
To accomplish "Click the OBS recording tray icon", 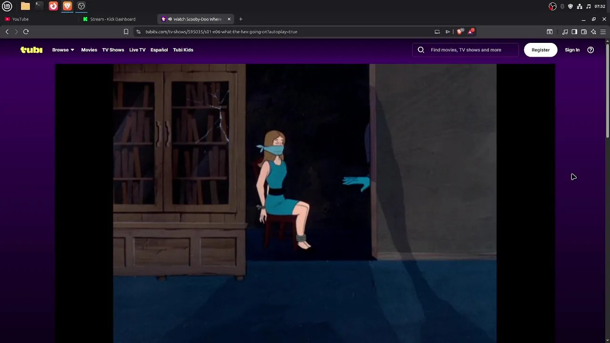I will (553, 6).
